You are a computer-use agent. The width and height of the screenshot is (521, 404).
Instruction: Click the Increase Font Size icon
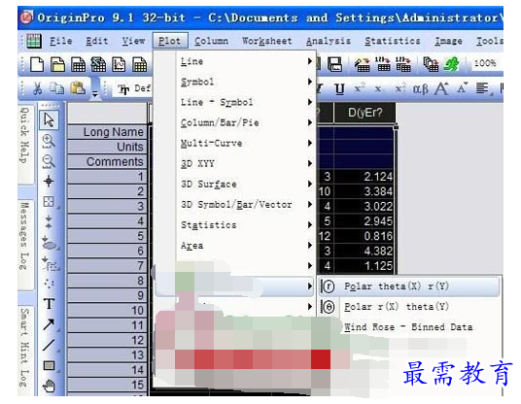[441, 88]
